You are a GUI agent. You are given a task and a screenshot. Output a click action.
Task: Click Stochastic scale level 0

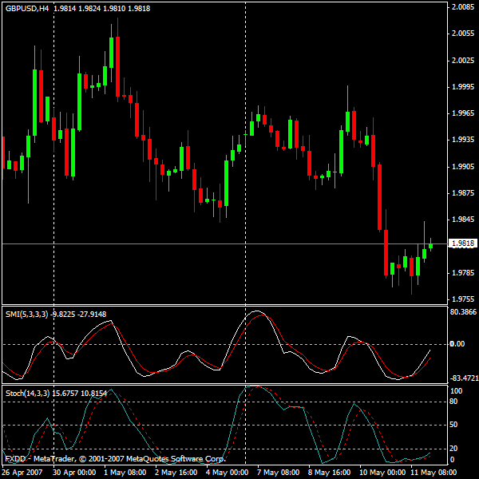pyautogui.click(x=453, y=460)
